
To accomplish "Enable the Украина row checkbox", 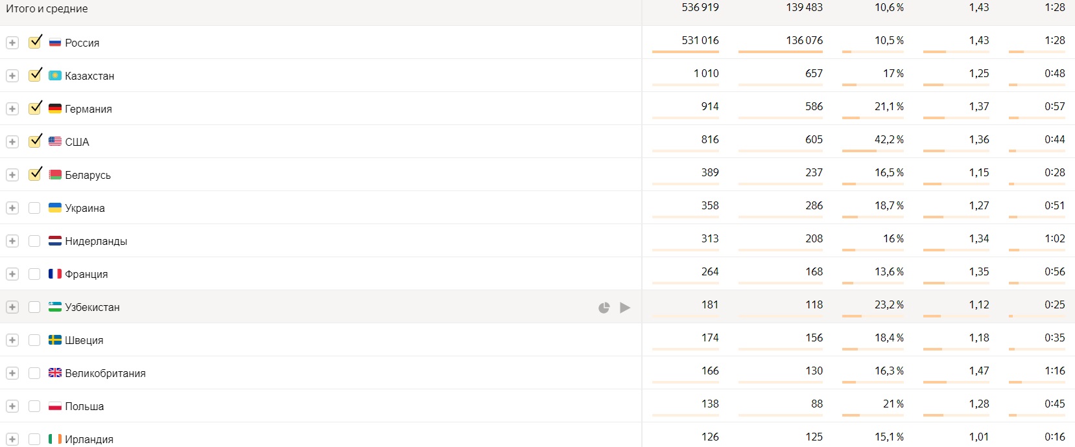I will 35,208.
